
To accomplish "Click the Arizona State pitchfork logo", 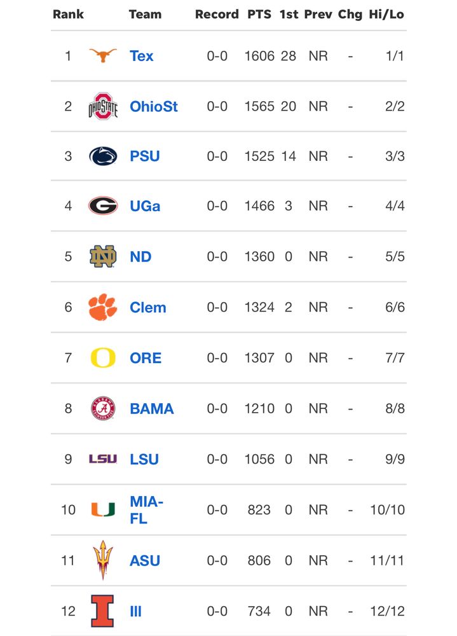I will [x=103, y=560].
